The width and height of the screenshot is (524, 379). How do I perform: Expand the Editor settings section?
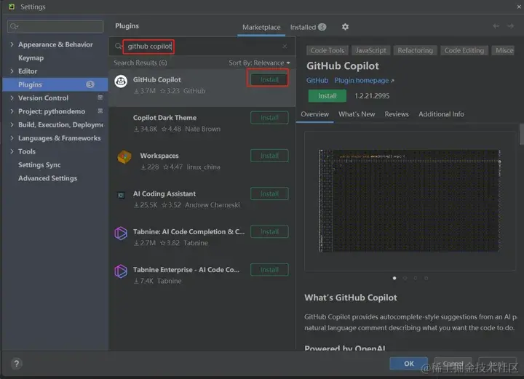(x=12, y=71)
